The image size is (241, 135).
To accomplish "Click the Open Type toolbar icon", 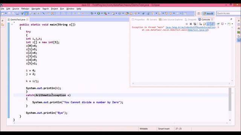I will tap(127, 13).
